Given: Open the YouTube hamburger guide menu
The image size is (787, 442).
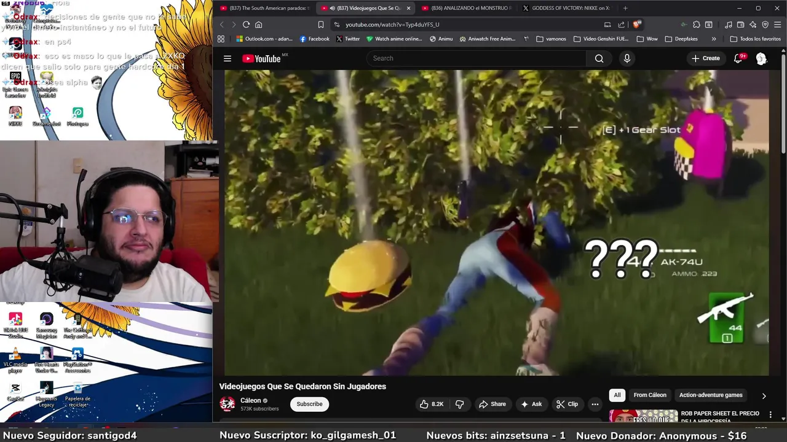Looking at the screenshot, I should [227, 58].
